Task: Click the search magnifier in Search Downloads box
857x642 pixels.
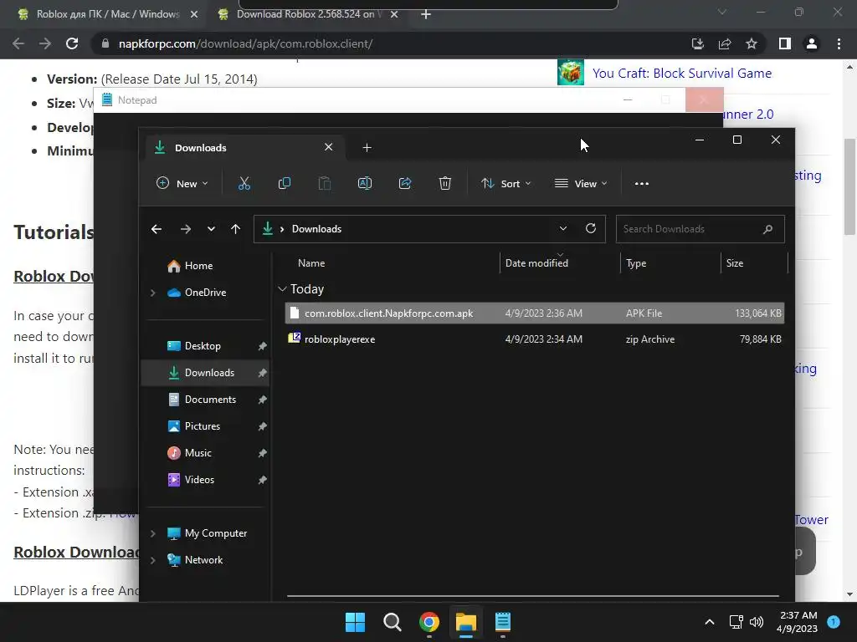Action: tap(768, 229)
